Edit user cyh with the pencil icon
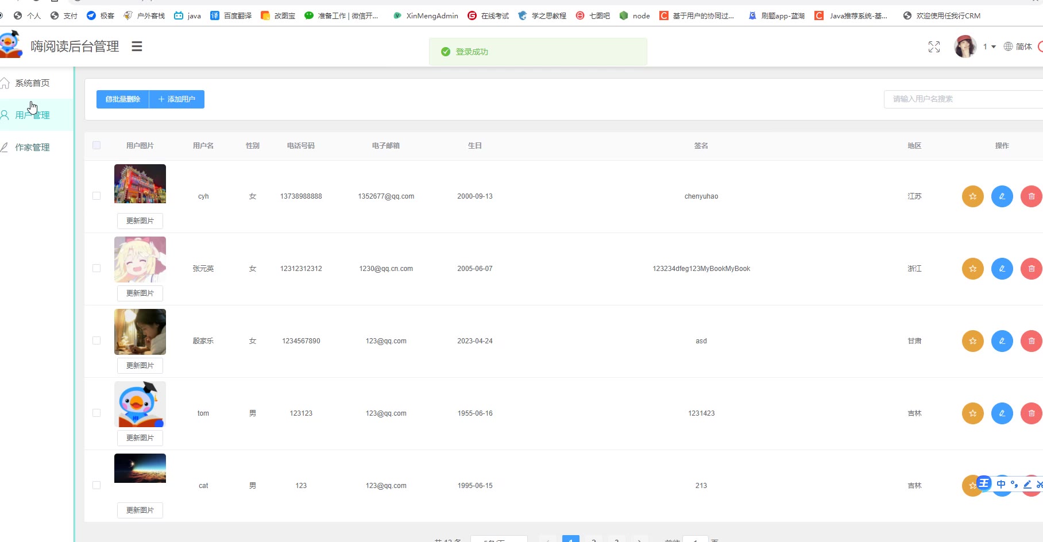1043x542 pixels. click(x=1002, y=196)
